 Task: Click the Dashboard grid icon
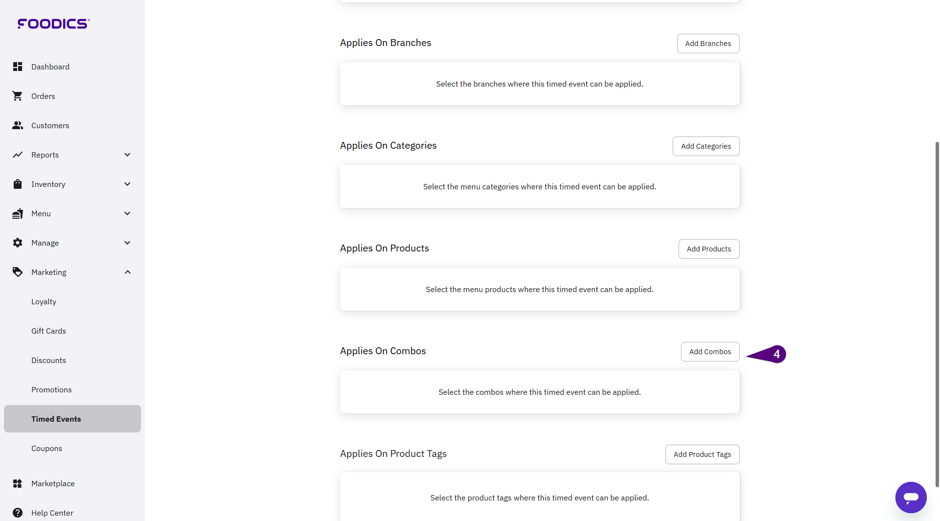pyautogui.click(x=18, y=67)
